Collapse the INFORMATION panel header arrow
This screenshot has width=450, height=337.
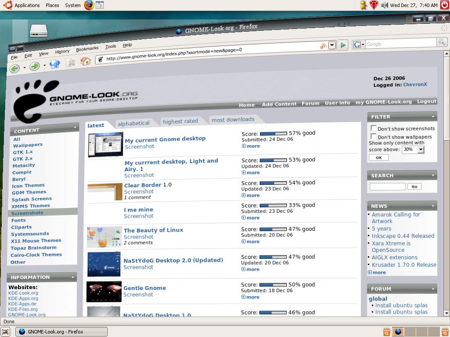coord(73,277)
